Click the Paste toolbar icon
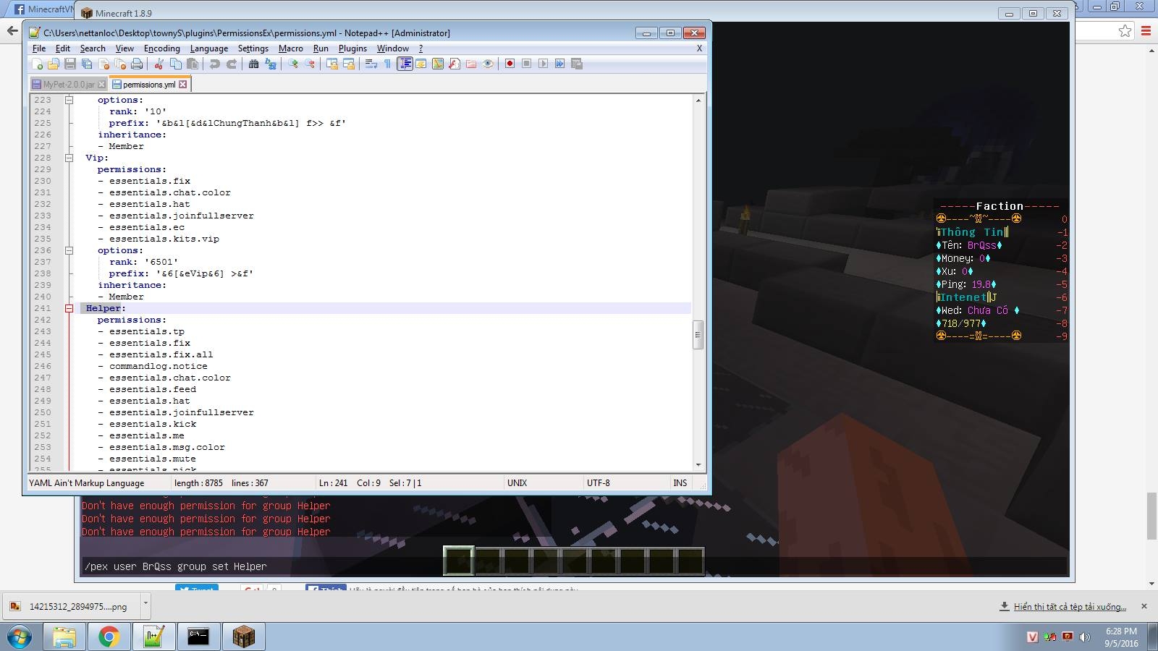This screenshot has height=651, width=1158. pyautogui.click(x=192, y=64)
